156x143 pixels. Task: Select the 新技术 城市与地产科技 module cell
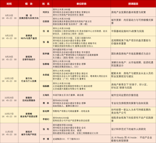[29, 133]
